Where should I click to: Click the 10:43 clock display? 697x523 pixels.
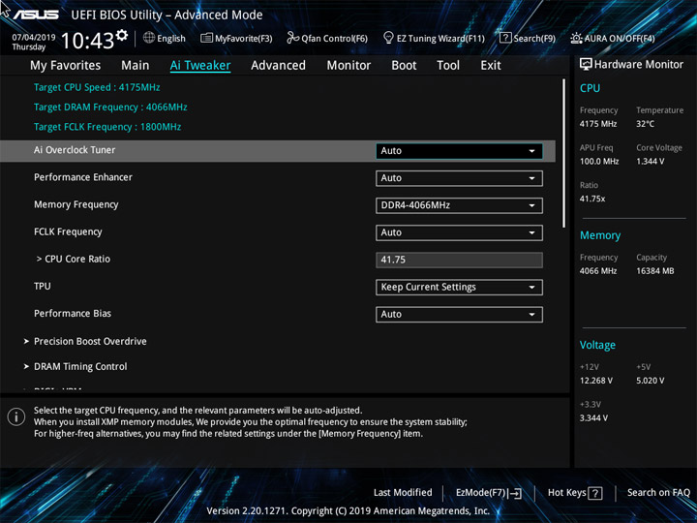(87, 42)
